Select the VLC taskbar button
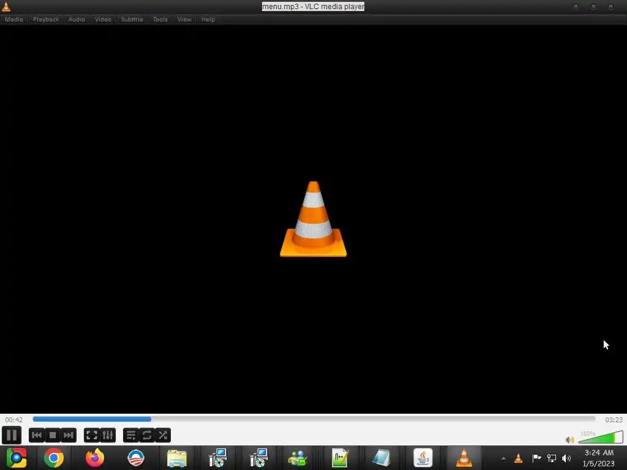The height and width of the screenshot is (470, 627). tap(464, 458)
